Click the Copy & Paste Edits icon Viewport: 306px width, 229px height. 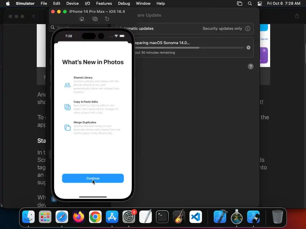tap(67, 107)
